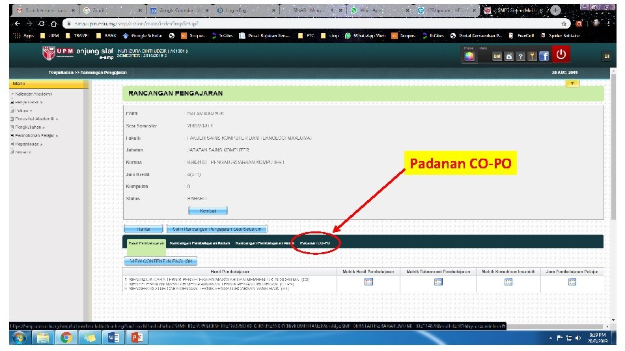Image resolution: width=625 pixels, height=351 pixels.
Task: Collapse panel with yellow arrow toggle
Action: coord(572,83)
